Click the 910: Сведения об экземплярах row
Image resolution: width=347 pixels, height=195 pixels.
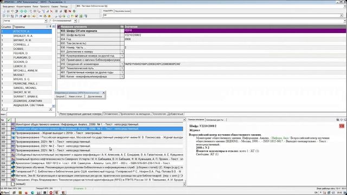[x=201, y=64]
